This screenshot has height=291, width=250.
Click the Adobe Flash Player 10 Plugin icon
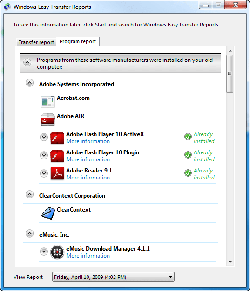(57, 156)
